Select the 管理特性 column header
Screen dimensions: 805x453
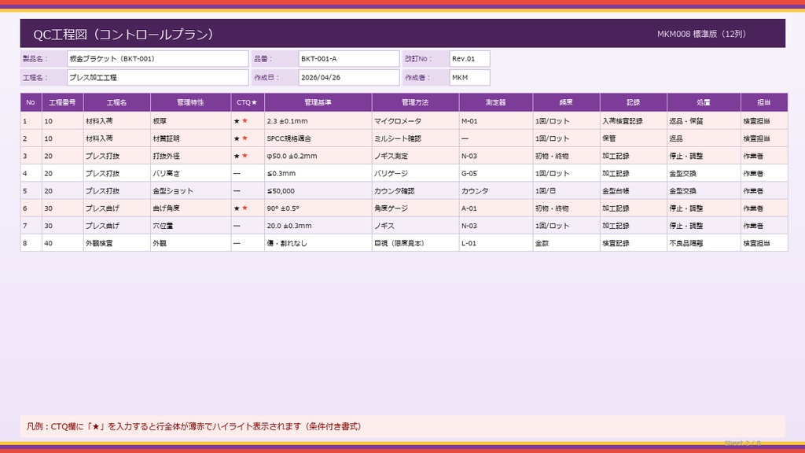[190, 102]
